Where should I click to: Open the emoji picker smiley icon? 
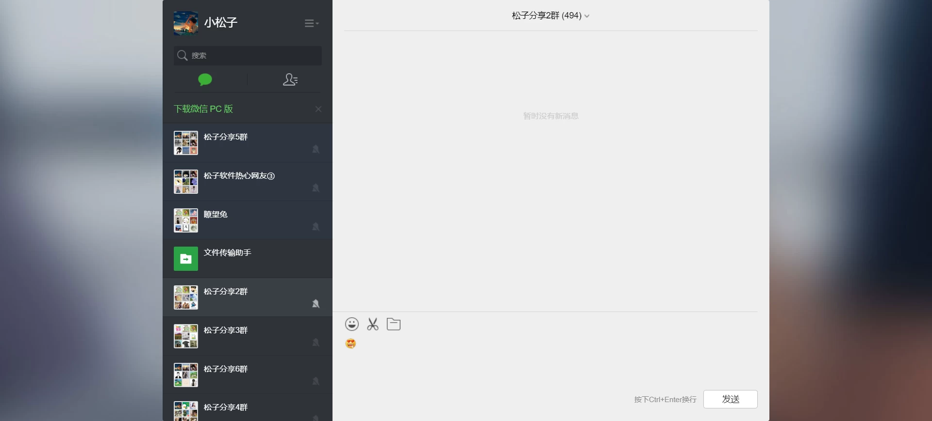352,324
